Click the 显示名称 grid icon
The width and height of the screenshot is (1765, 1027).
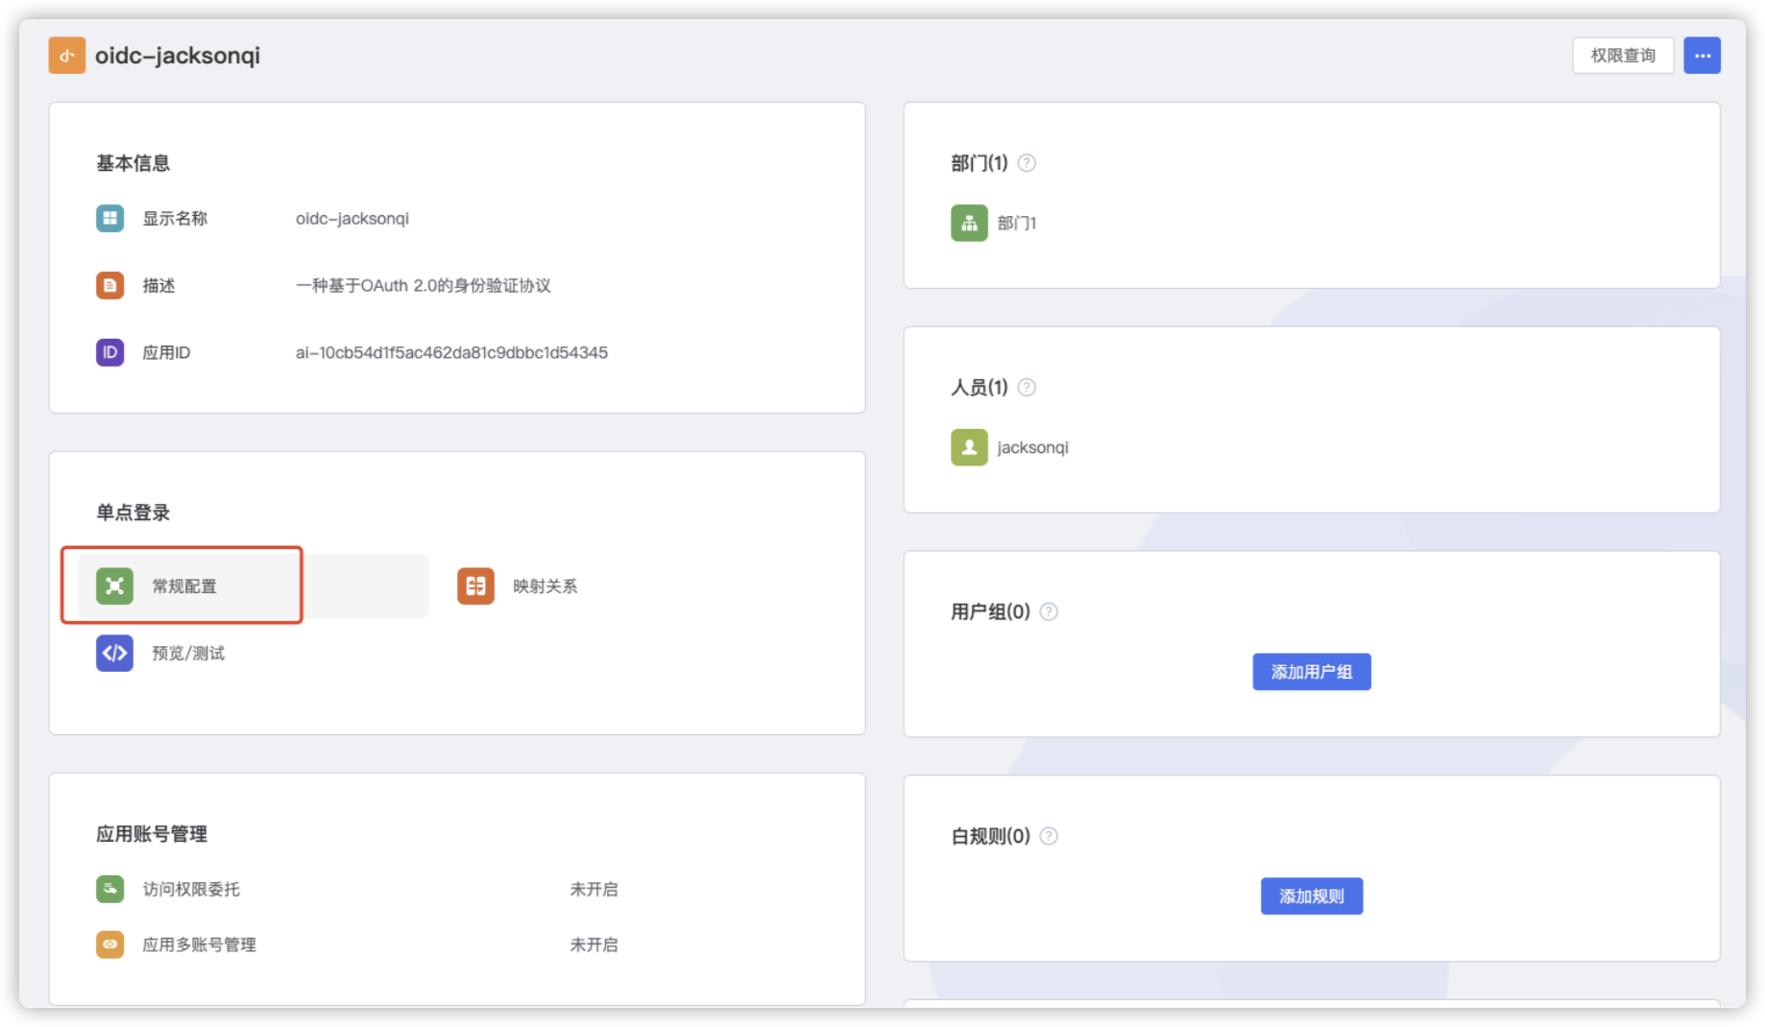click(x=110, y=218)
